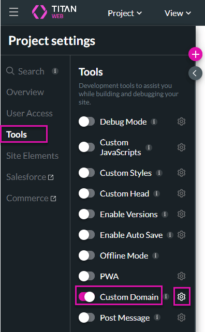Open Custom Styles gear settings
The width and height of the screenshot is (205, 332).
(182, 173)
